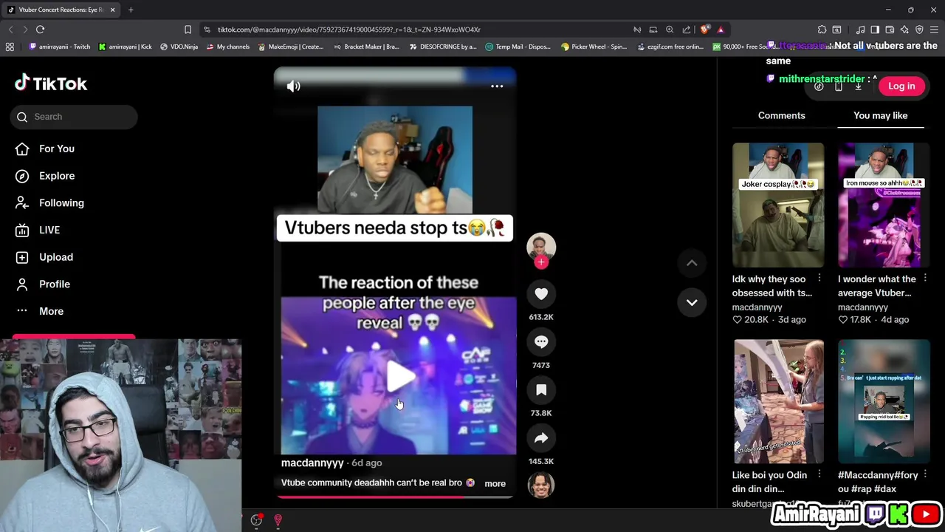Bookmark this page icon left of URL
Screen dimensions: 945x532
point(188,30)
